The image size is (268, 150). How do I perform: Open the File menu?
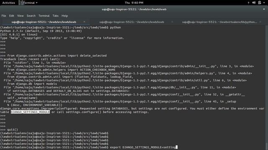[x=4, y=16]
